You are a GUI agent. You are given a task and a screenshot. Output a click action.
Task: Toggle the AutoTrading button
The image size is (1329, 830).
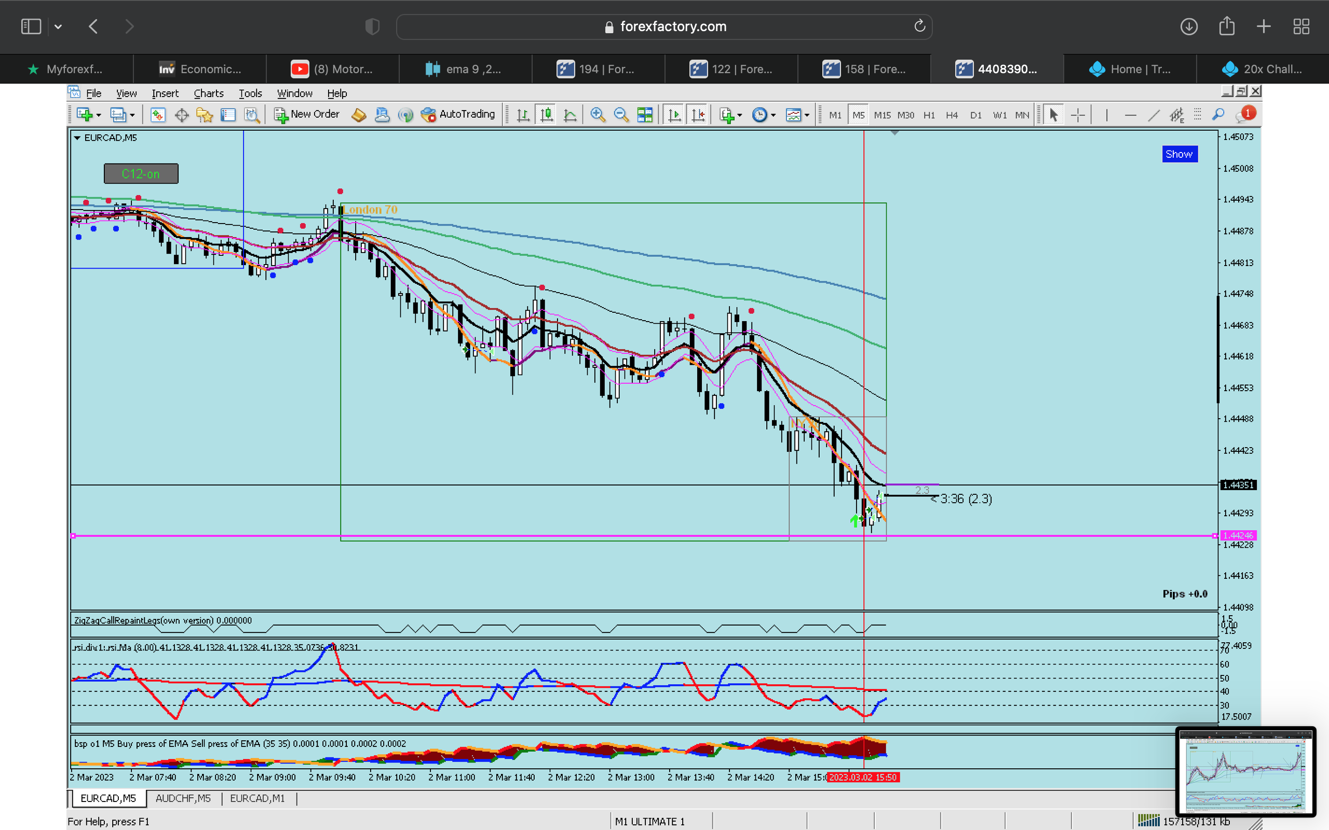458,114
